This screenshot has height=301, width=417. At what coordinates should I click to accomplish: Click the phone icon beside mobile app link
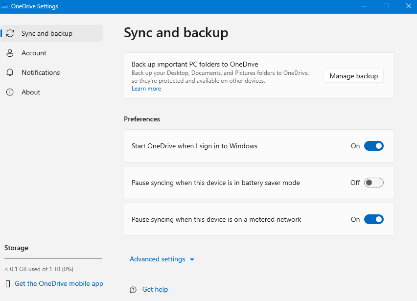point(8,284)
